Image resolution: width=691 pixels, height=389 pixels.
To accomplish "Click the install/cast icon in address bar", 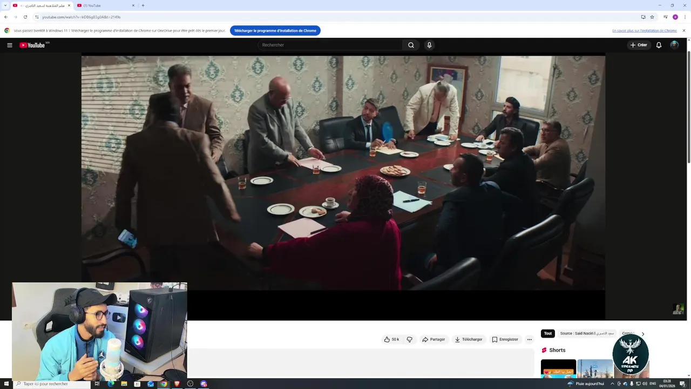I will coord(643,17).
